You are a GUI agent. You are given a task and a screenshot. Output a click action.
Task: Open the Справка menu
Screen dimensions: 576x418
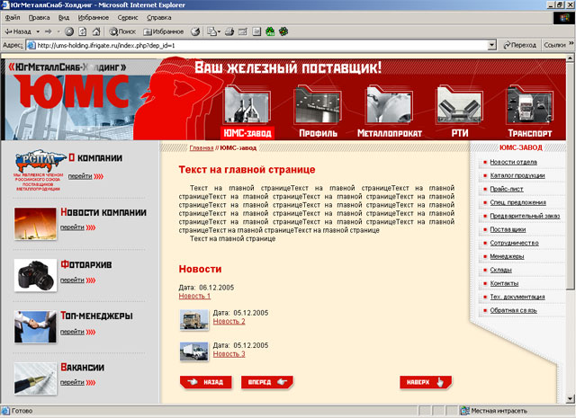coord(158,17)
